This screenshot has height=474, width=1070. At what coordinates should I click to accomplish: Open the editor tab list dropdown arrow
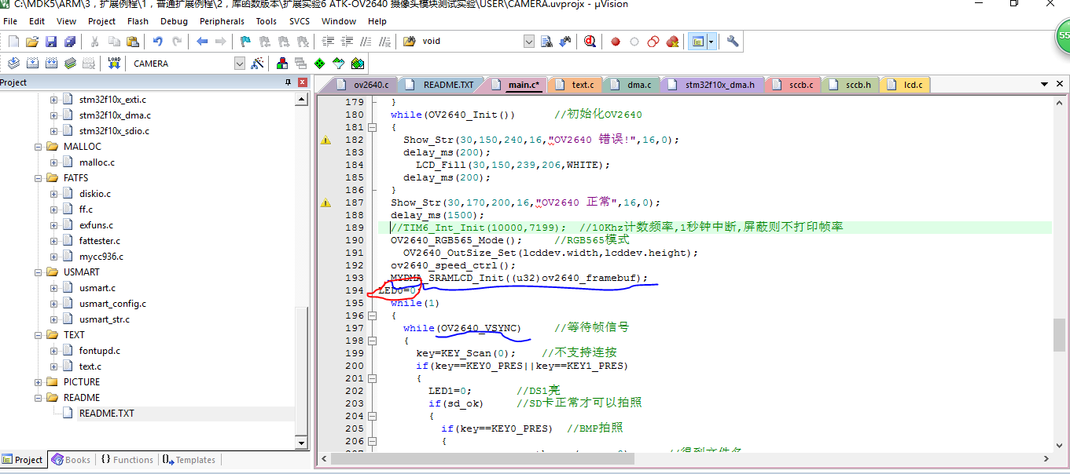pyautogui.click(x=1045, y=84)
